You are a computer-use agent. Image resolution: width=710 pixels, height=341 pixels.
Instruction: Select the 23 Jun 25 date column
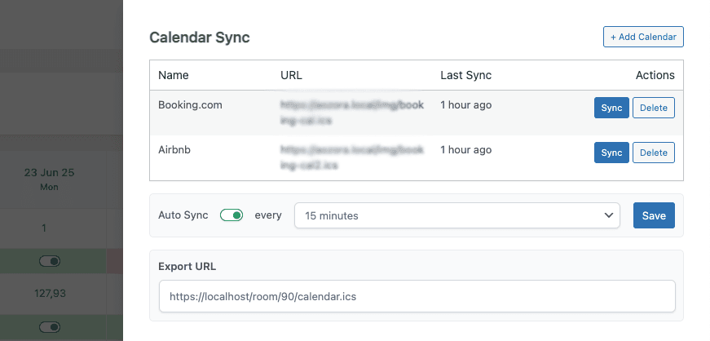[x=49, y=179]
